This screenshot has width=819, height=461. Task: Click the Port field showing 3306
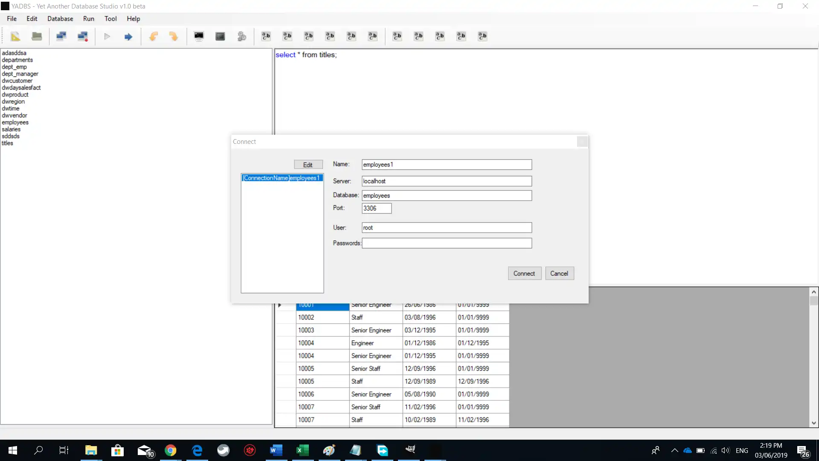tap(377, 209)
